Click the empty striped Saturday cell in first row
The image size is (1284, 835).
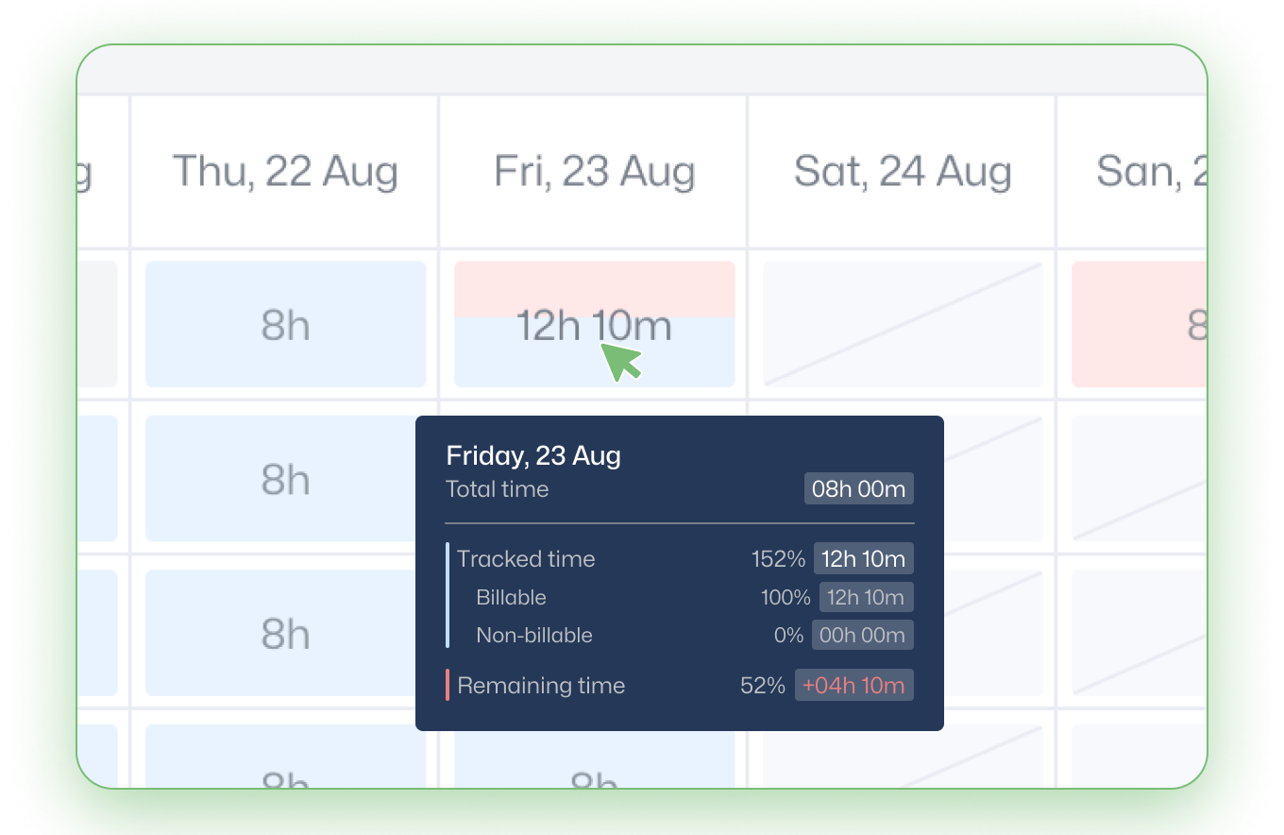(x=903, y=324)
